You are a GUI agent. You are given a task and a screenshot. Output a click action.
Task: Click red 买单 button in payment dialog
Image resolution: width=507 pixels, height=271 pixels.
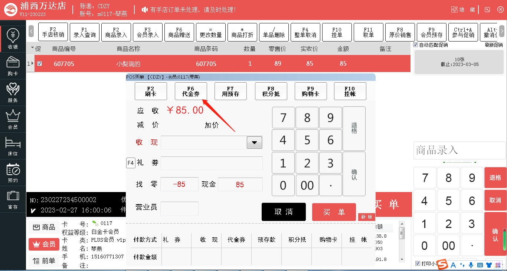(334, 212)
